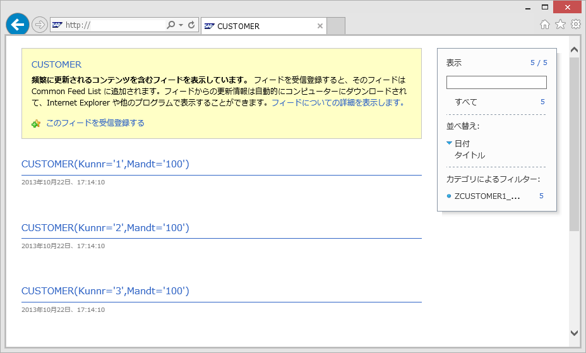This screenshot has width=586, height=353.
Task: Refresh the page with the reload icon
Action: 191,25
